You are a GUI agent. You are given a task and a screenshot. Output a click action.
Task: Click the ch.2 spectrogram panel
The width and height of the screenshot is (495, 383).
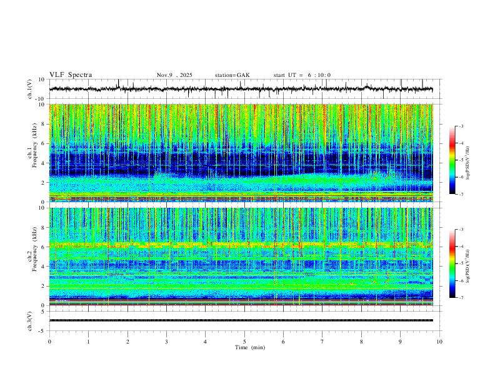(241, 257)
